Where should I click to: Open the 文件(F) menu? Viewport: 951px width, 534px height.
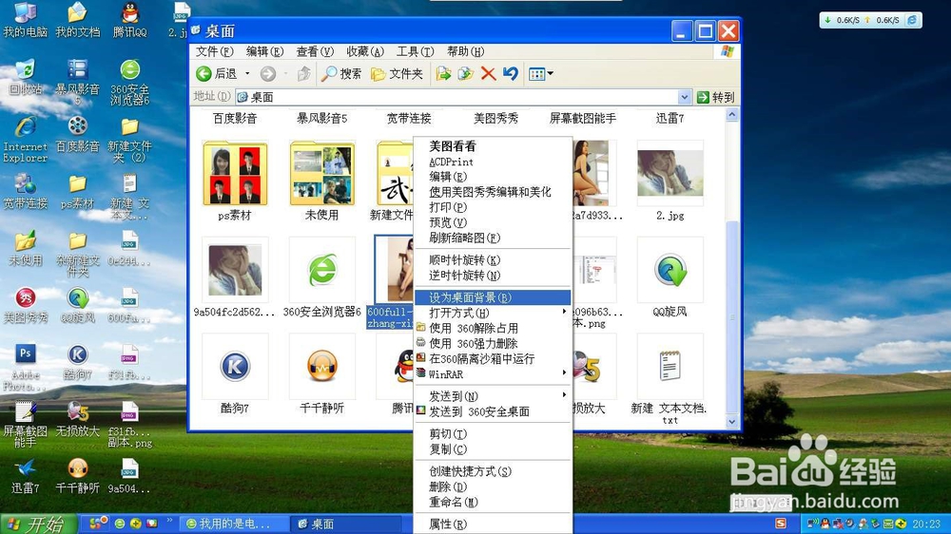point(214,51)
